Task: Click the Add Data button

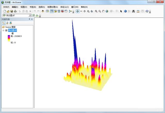Action: click(43, 11)
